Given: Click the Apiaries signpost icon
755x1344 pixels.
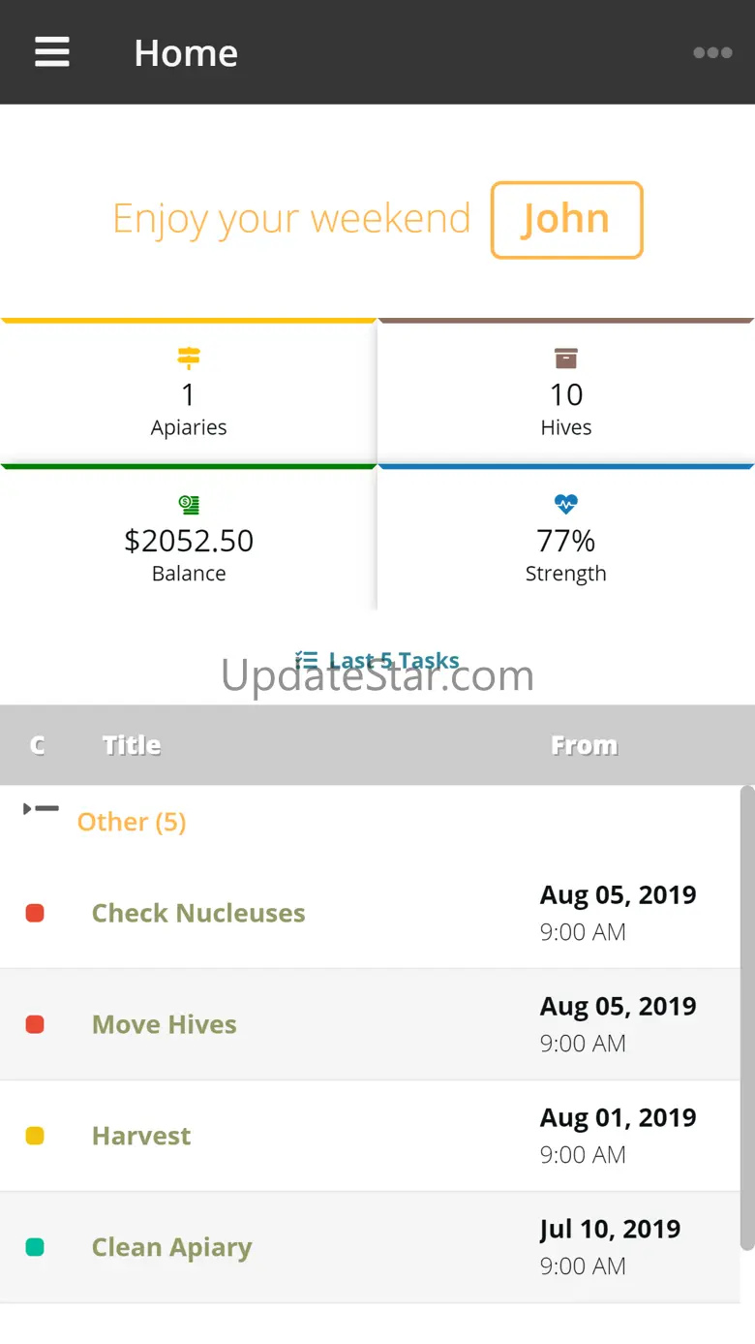Looking at the screenshot, I should [x=189, y=359].
